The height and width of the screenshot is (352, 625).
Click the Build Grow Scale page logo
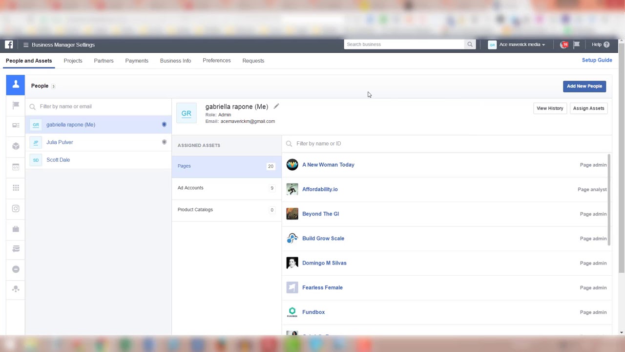coord(292,239)
